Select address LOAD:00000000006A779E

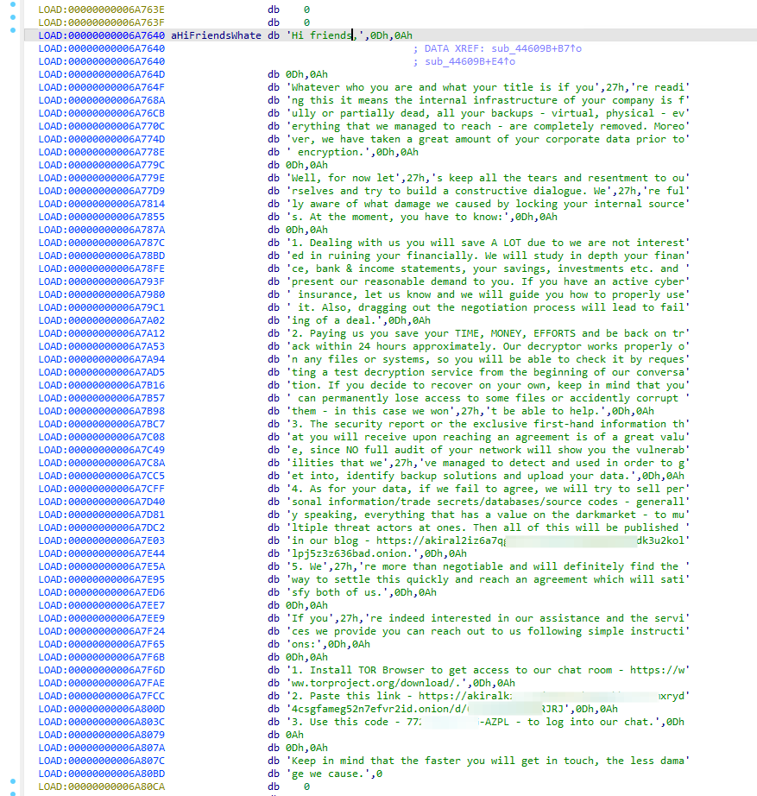tap(102, 178)
